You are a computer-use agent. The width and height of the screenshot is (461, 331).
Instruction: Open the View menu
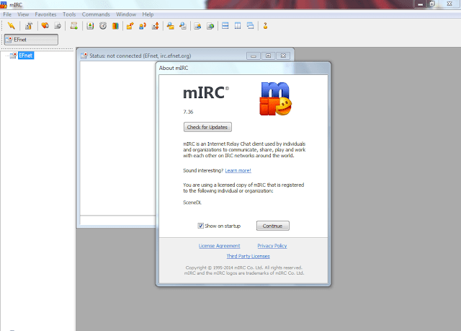(x=23, y=14)
